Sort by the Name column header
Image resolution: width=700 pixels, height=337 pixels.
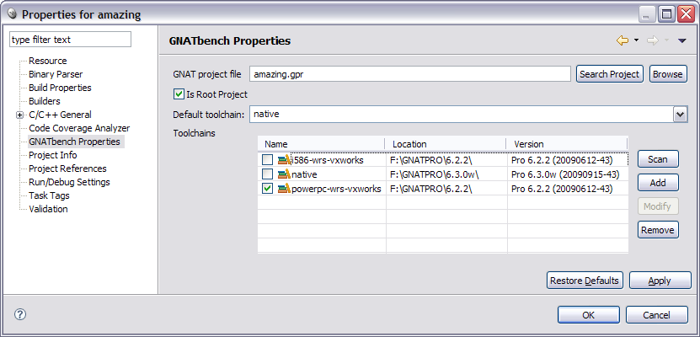click(x=321, y=144)
